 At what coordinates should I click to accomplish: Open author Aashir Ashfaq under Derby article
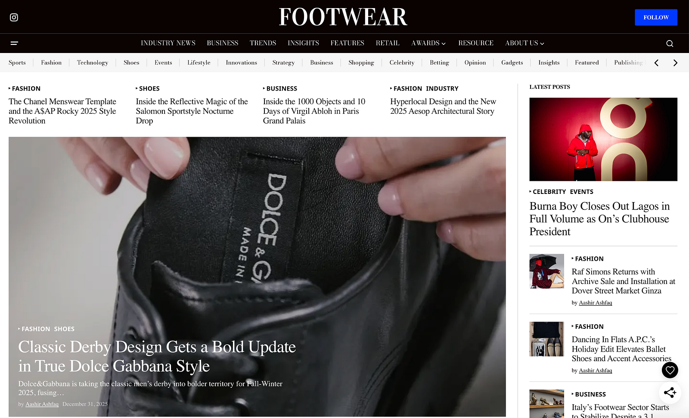[42, 404]
